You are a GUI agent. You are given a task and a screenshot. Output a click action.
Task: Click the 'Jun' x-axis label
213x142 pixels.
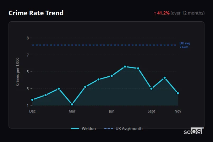tap(111, 111)
